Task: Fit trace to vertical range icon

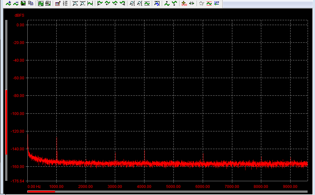Action: click(147, 4)
